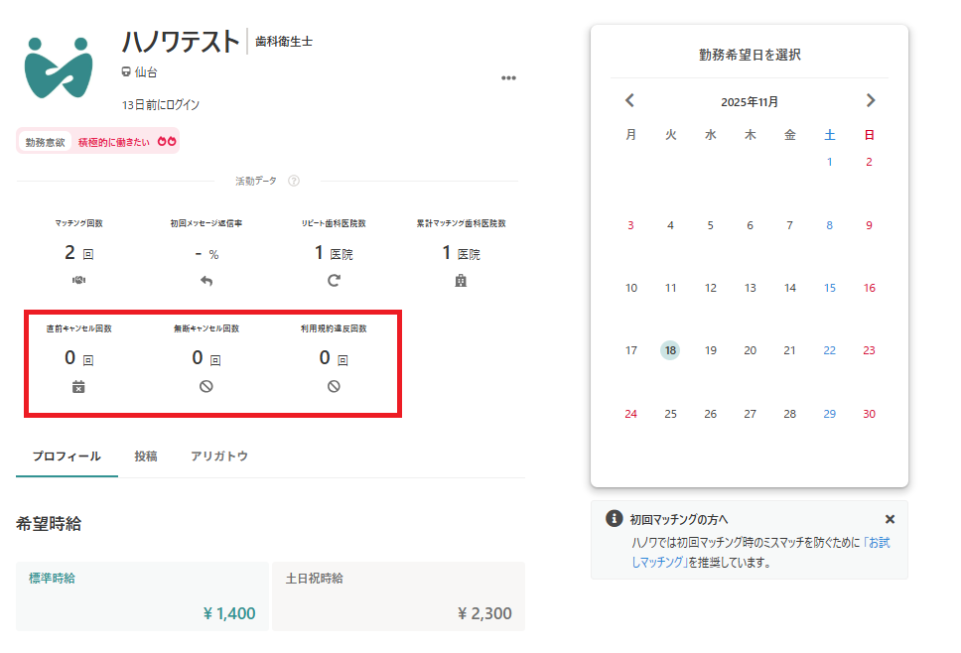Click the calendar-cancel icon under 直前キャンセル回数
Image resolution: width=961 pixels, height=653 pixels.
(x=78, y=386)
